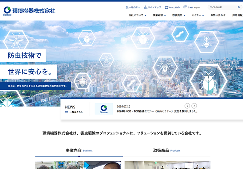Open 一覧はこちら news list link
Viewport: 243px width, 169px height.
pyautogui.click(x=76, y=112)
